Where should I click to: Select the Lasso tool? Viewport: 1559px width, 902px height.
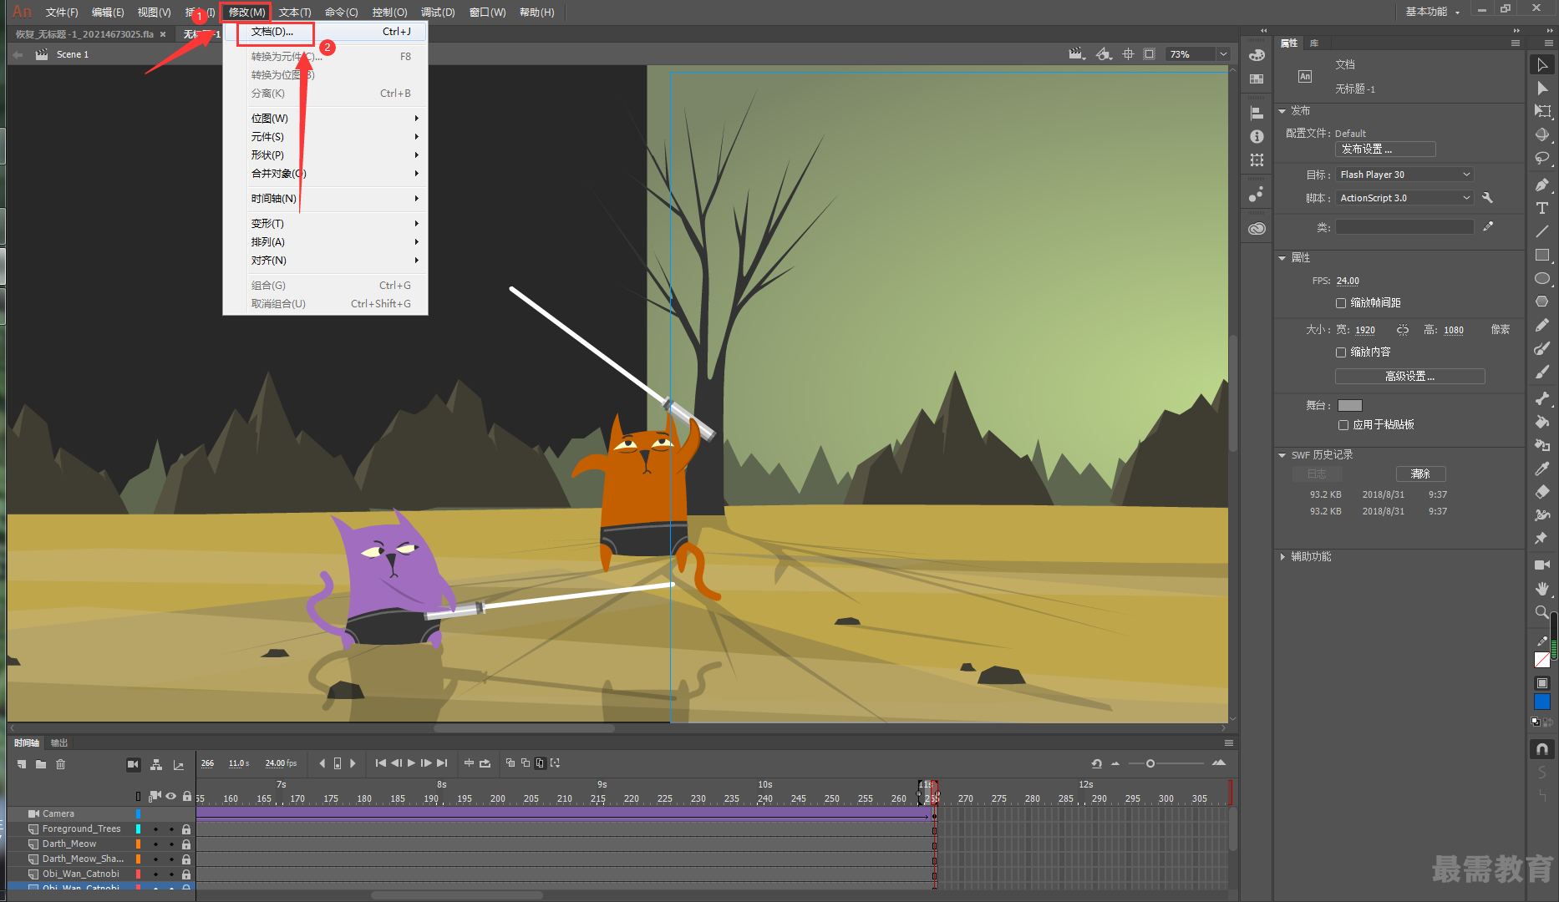tap(1542, 158)
